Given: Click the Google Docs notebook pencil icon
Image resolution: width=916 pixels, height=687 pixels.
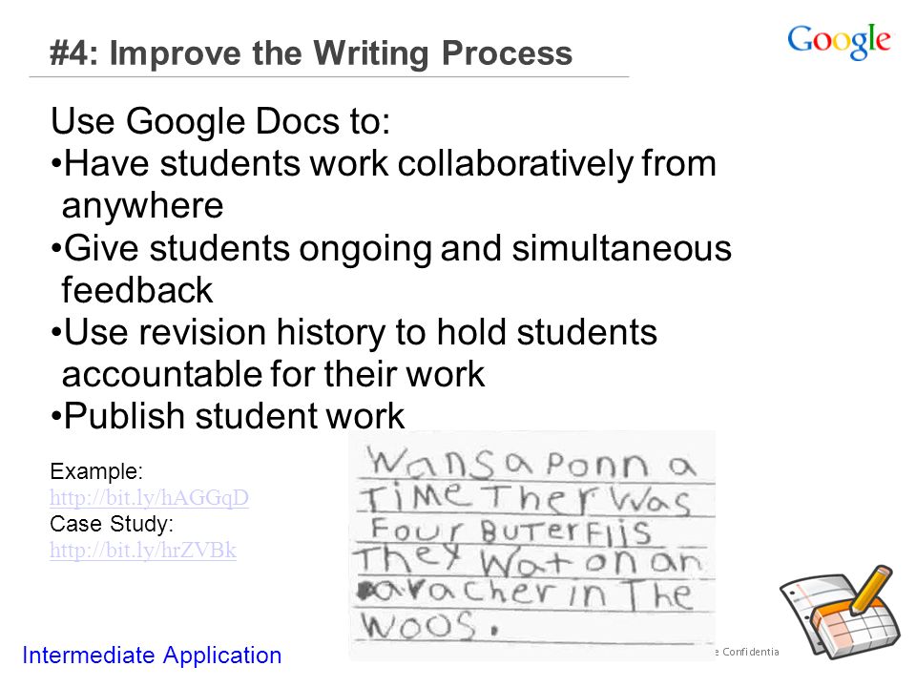Looking at the screenshot, I should pyautogui.click(x=839, y=612).
